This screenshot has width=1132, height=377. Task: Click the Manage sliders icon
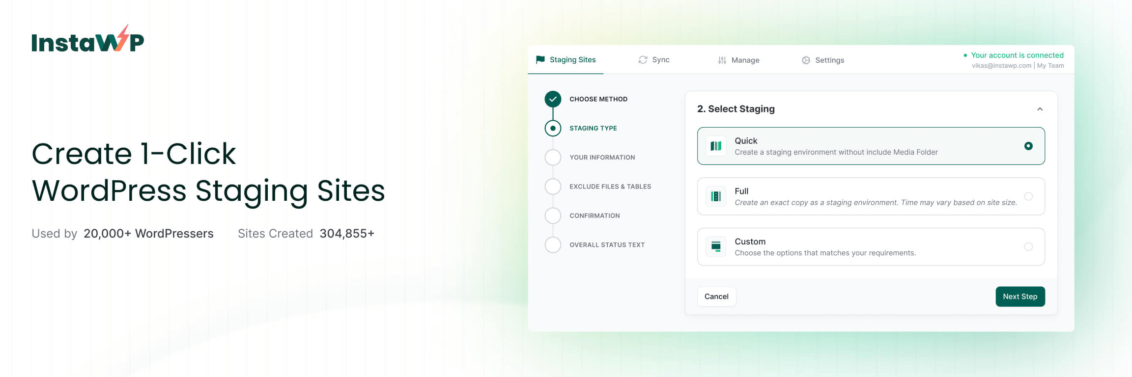722,60
